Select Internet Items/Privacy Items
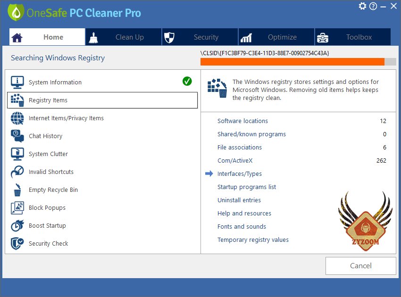Image resolution: width=401 pixels, height=297 pixels. tap(66, 118)
